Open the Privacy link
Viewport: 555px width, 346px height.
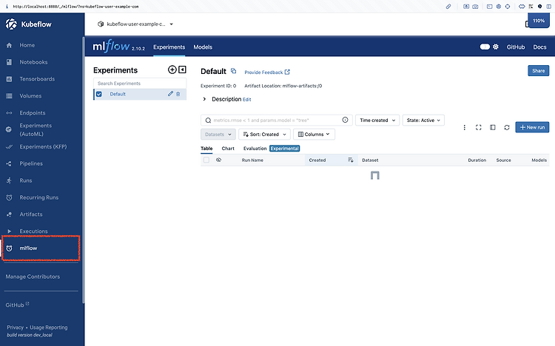pyautogui.click(x=16, y=328)
